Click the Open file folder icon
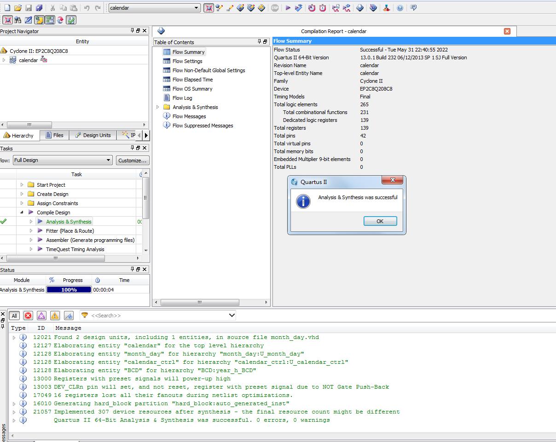Image resolution: width=556 pixels, height=442 pixels. (18, 8)
